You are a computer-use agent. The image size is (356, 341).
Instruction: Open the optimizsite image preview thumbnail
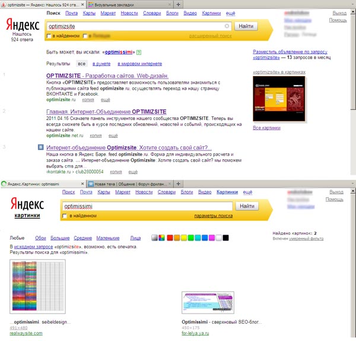point(279,99)
